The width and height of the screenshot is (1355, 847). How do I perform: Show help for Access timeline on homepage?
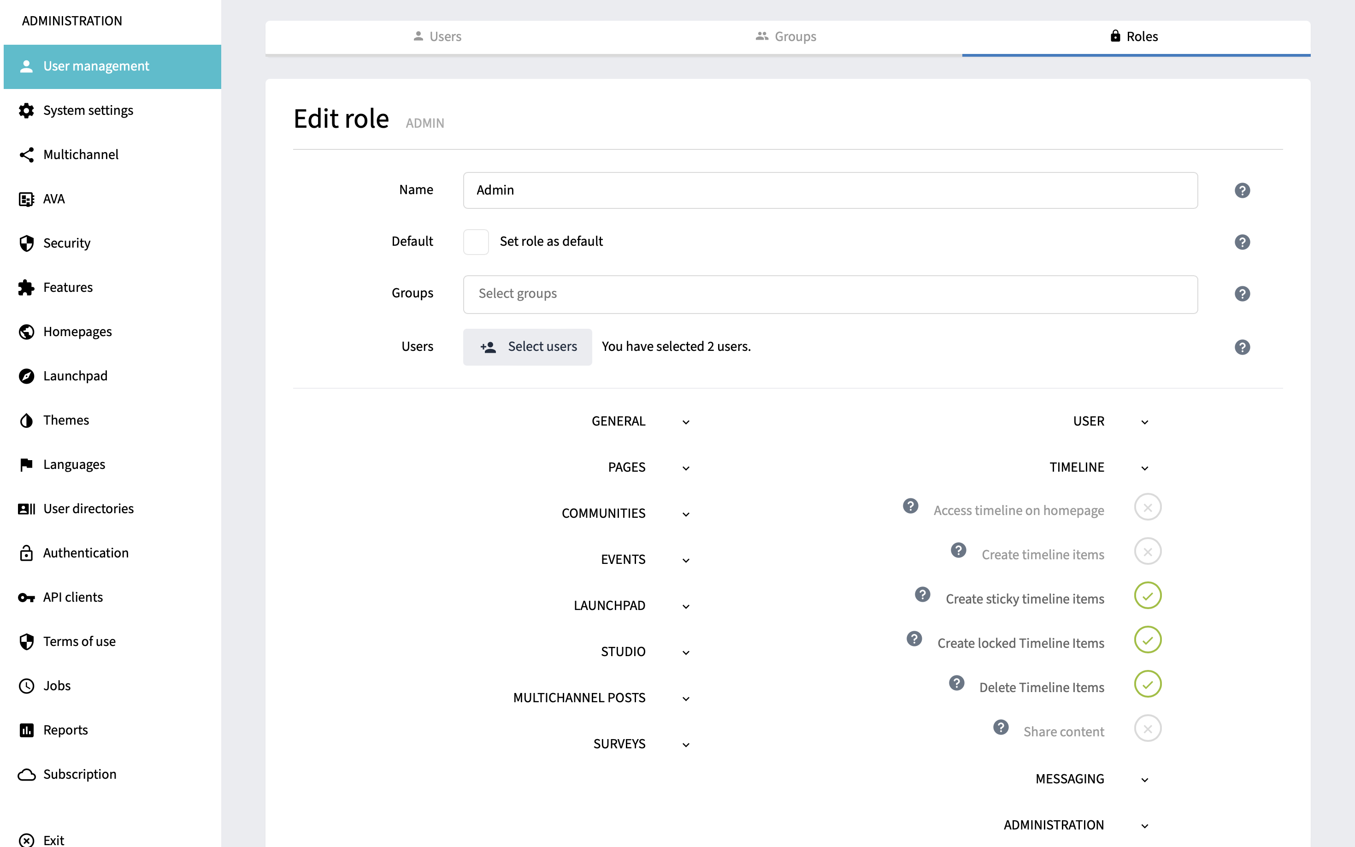click(x=910, y=506)
